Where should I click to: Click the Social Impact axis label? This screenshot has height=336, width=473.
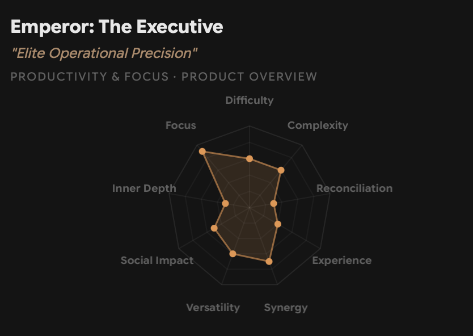[157, 261]
